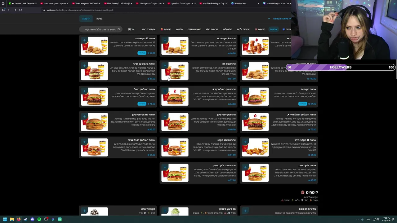Screen dimensions: 397x223
Task: Add Mega Crispy Chicken meal (₪69.00) with plus icon
Action: point(84,116)
